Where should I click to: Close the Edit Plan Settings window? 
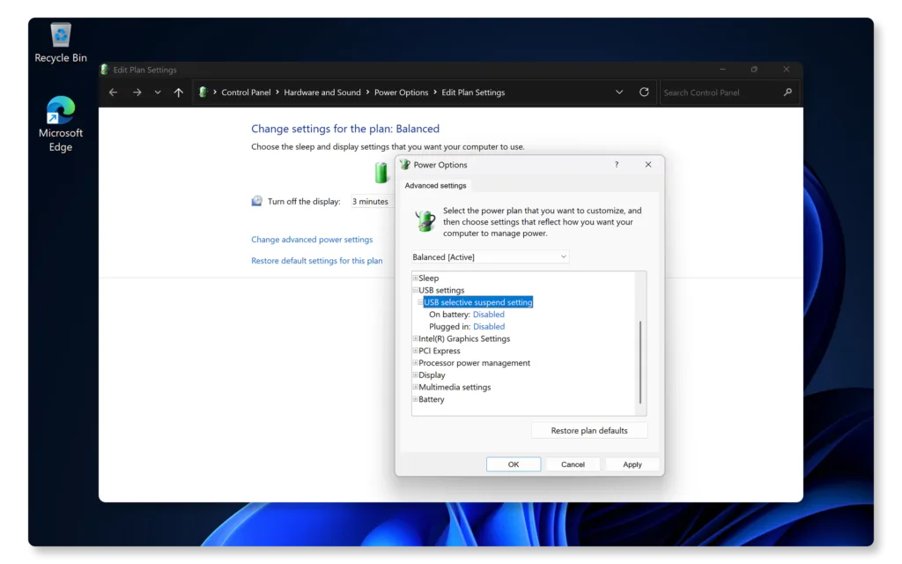pyautogui.click(x=787, y=69)
